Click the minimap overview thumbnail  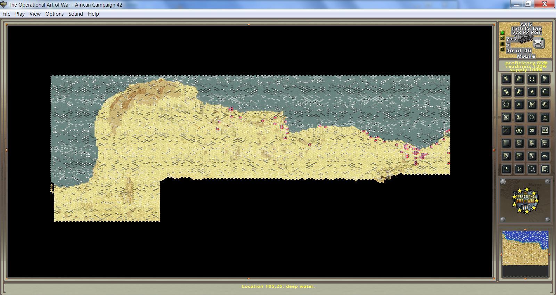(525, 254)
